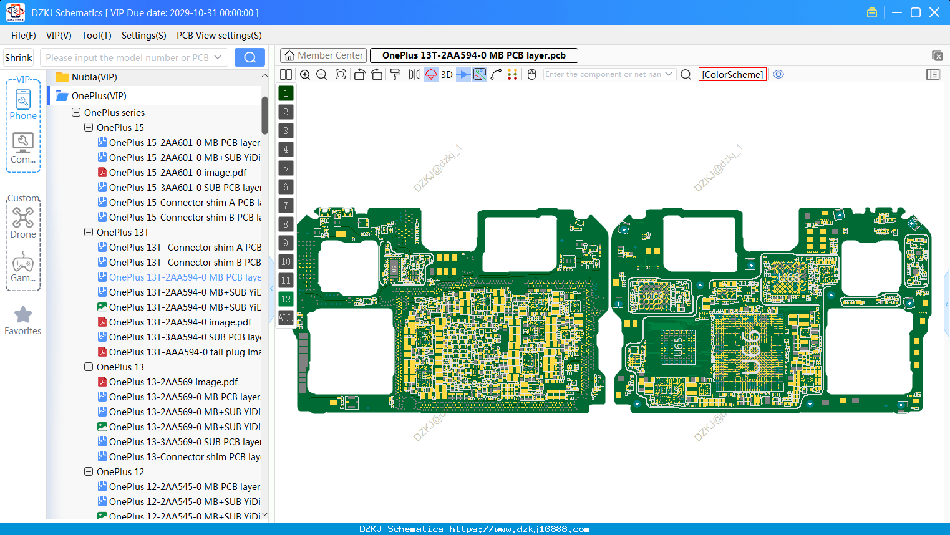Click the mouse settings icon

531,75
